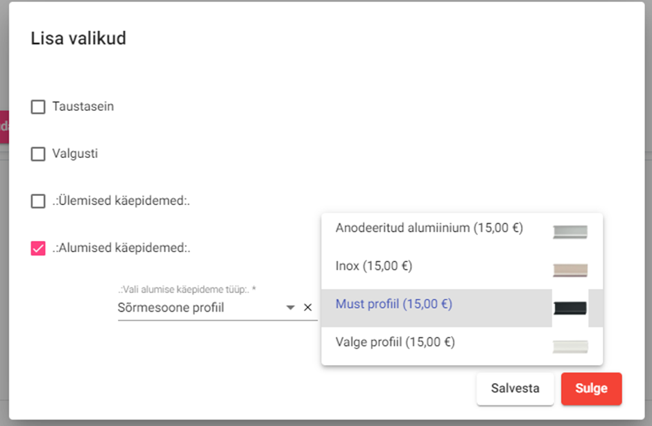Viewport: 652px width, 426px height.
Task: Clear the Sõrmesoone profiil selection with X
Action: point(308,308)
